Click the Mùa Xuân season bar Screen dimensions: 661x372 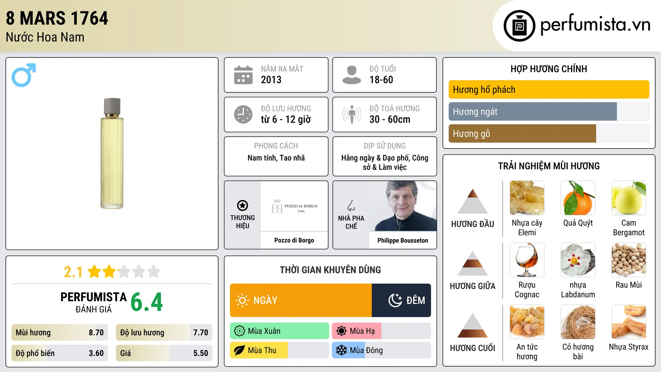click(280, 331)
